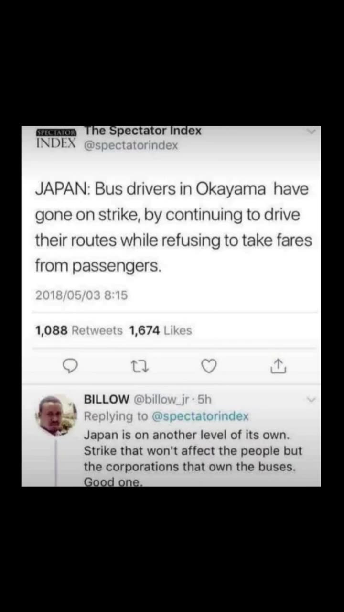
Task: Expand the main tweet options chevron
Action: [311, 131]
